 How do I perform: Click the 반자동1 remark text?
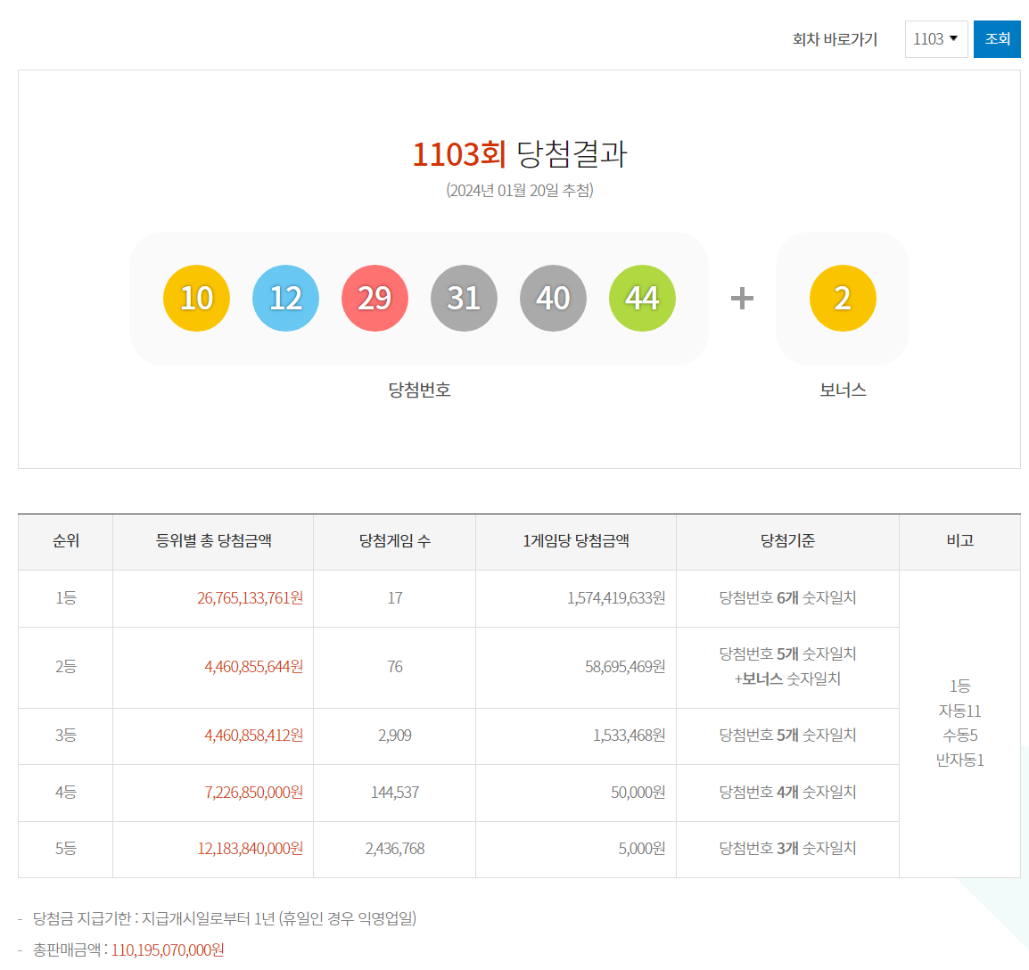(x=959, y=760)
